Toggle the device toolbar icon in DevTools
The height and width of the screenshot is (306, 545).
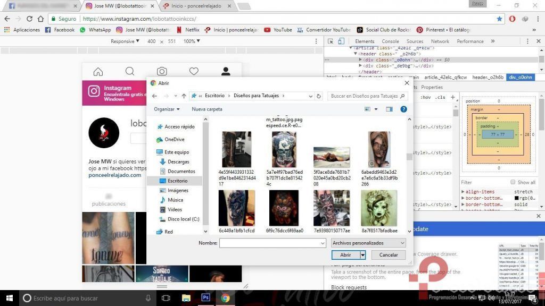[341, 41]
